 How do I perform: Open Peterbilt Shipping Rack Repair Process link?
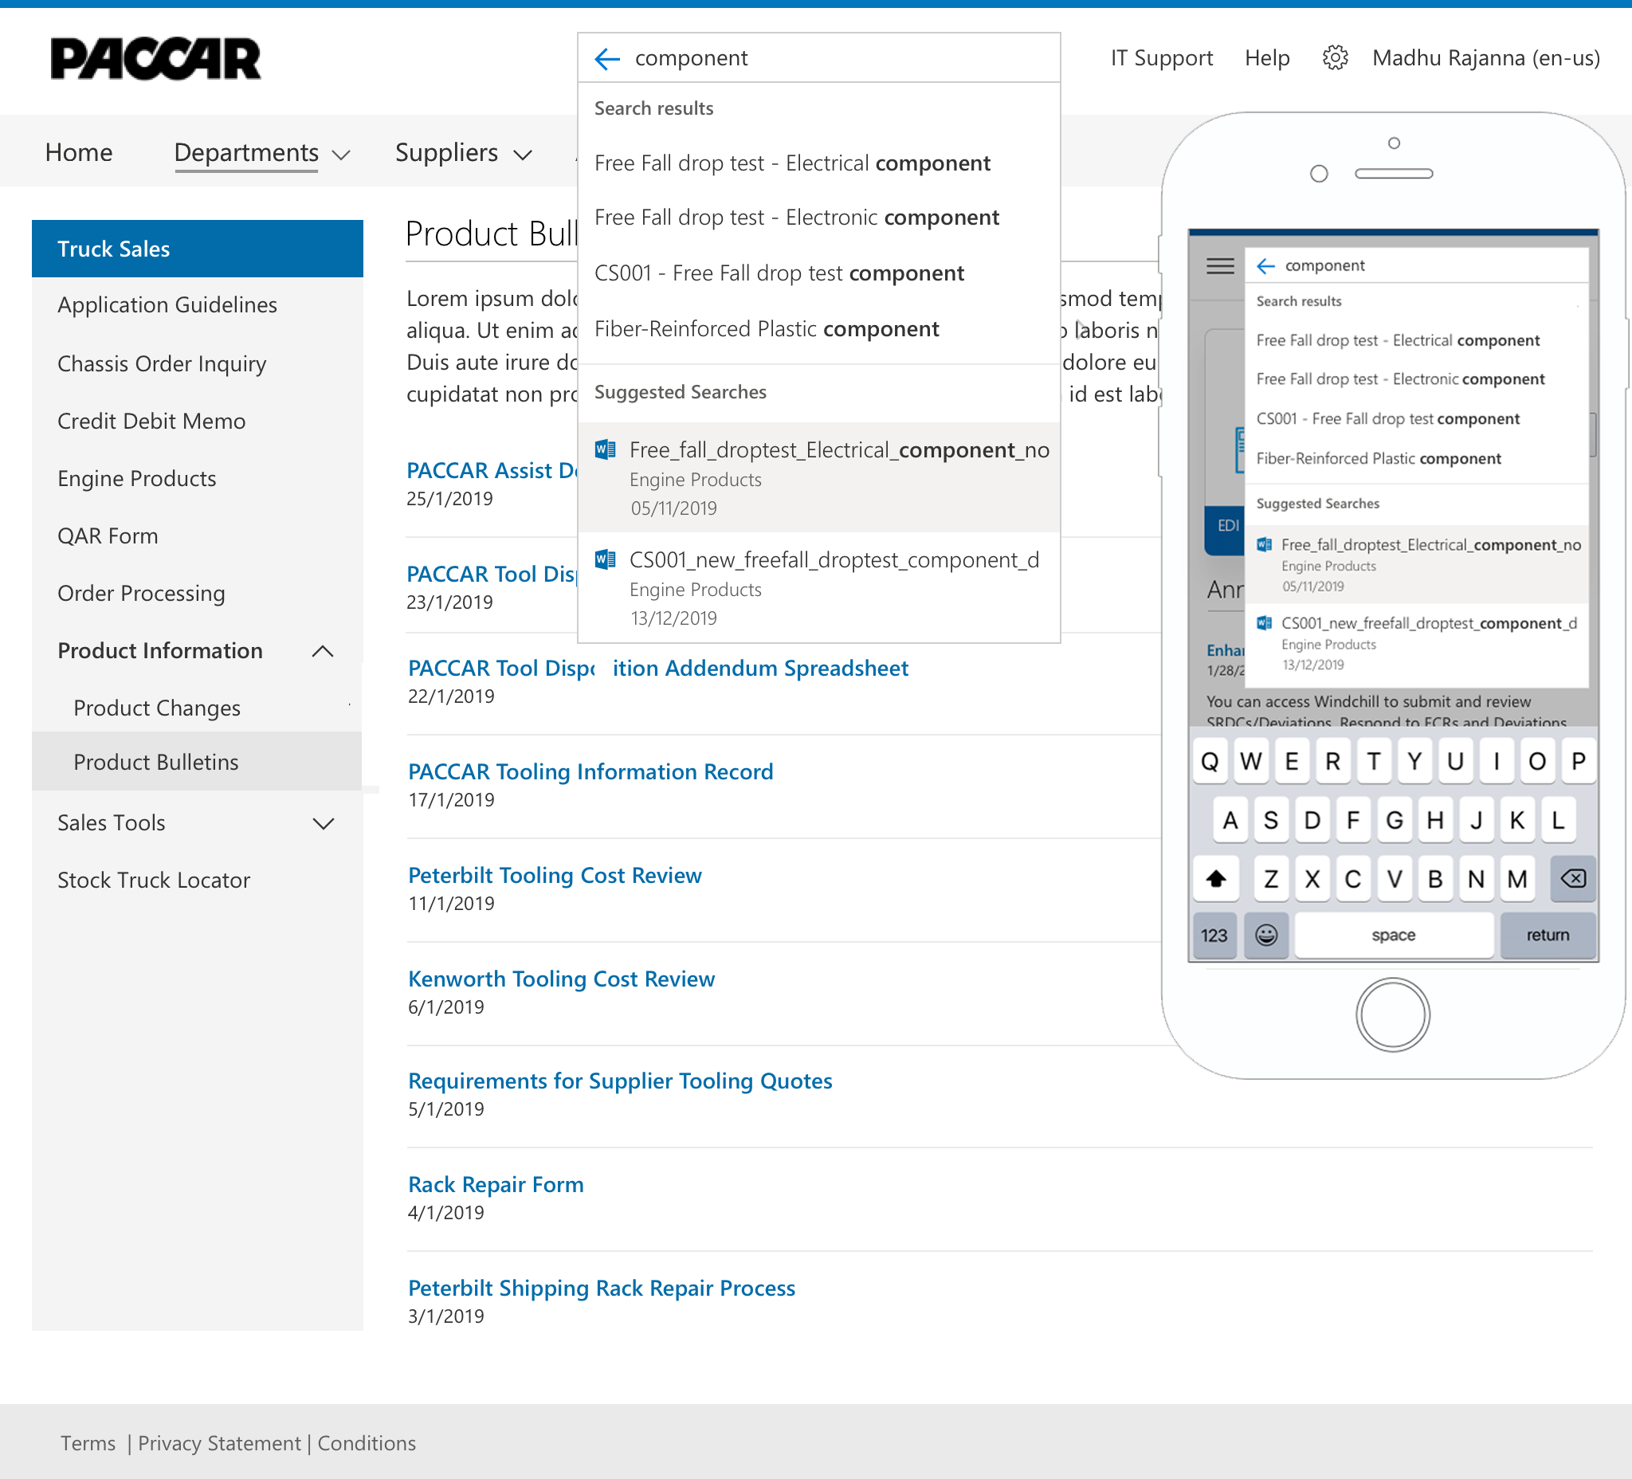[x=602, y=1288]
